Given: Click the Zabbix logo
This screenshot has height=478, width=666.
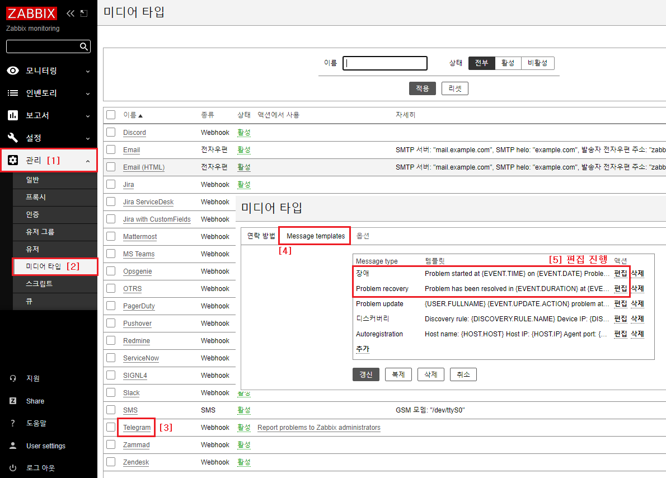Looking at the screenshot, I should (31, 13).
